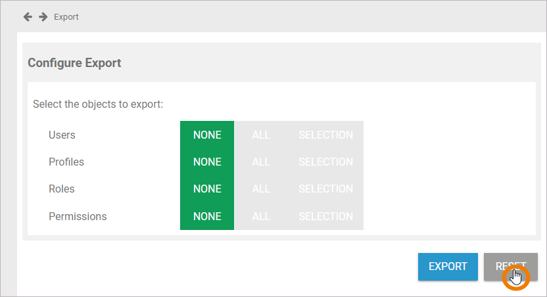Click the forward arrow icon

[x=43, y=16]
